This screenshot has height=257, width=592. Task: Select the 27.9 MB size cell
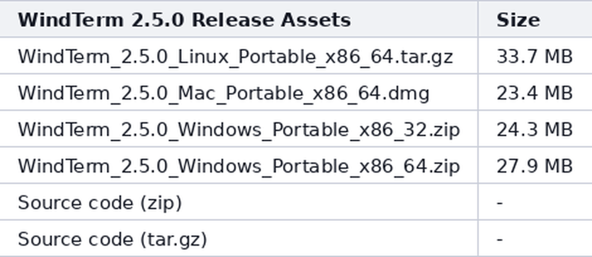(535, 166)
